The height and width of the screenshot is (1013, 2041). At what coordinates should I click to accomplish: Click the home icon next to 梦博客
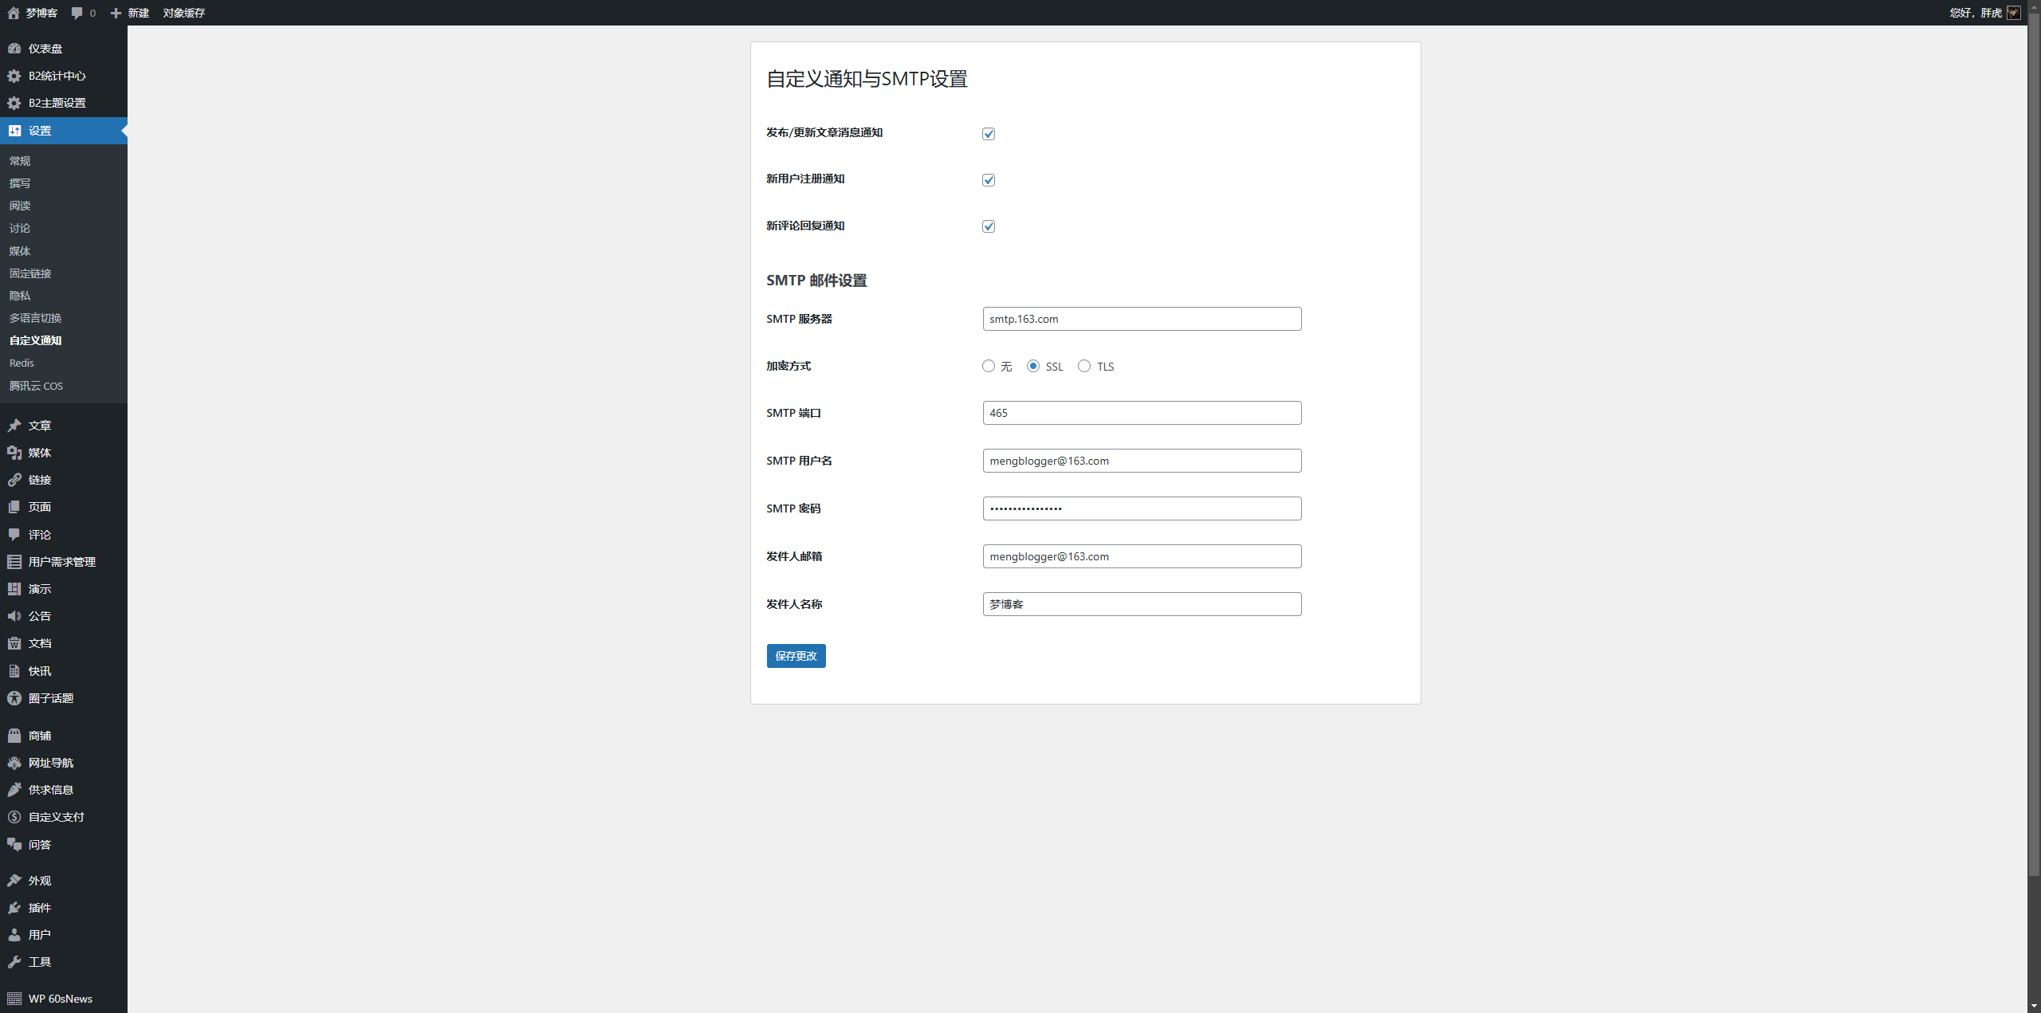pos(14,13)
